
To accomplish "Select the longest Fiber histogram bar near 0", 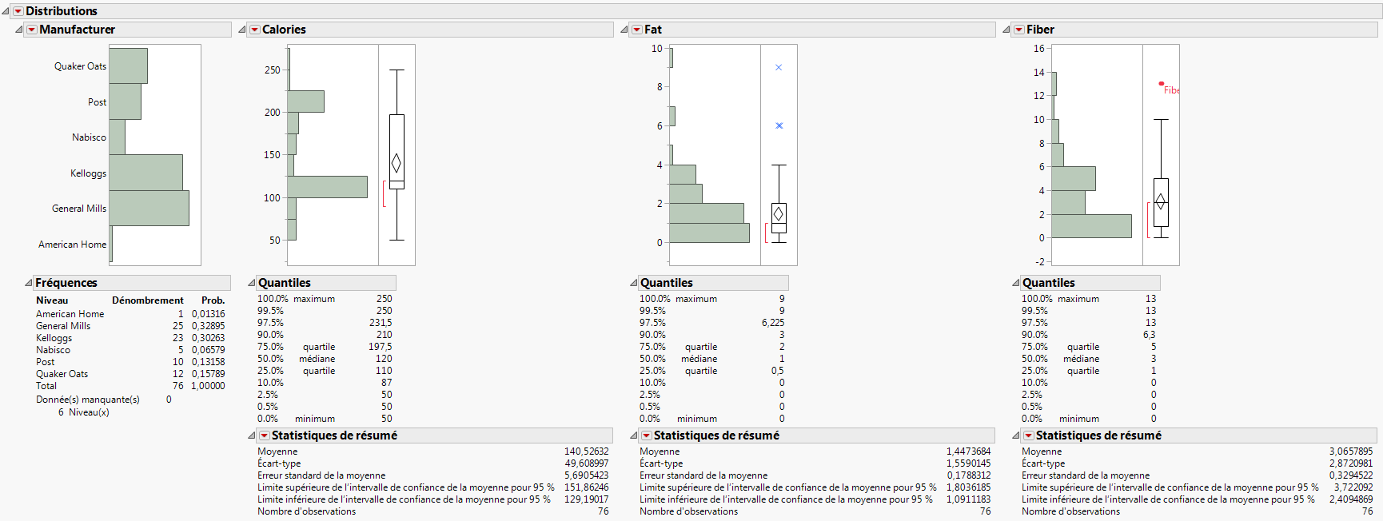I will (1091, 226).
